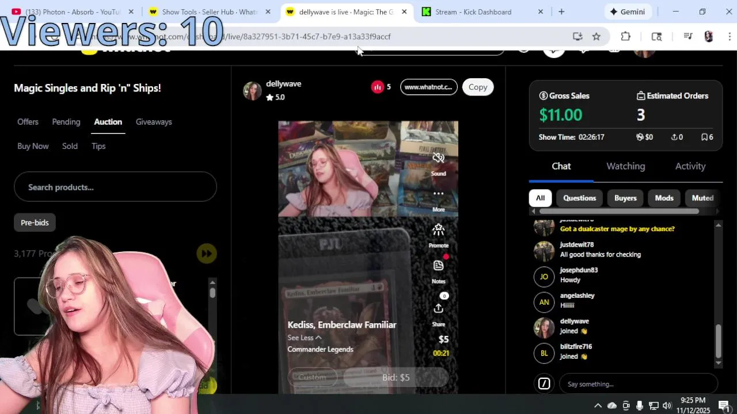Click angelashley chat username

tap(578, 296)
